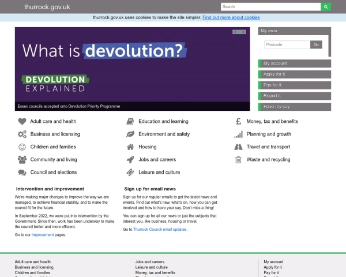The height and width of the screenshot is (277, 346).
Task: Click the road icon for Travel and transport
Action: (238, 147)
